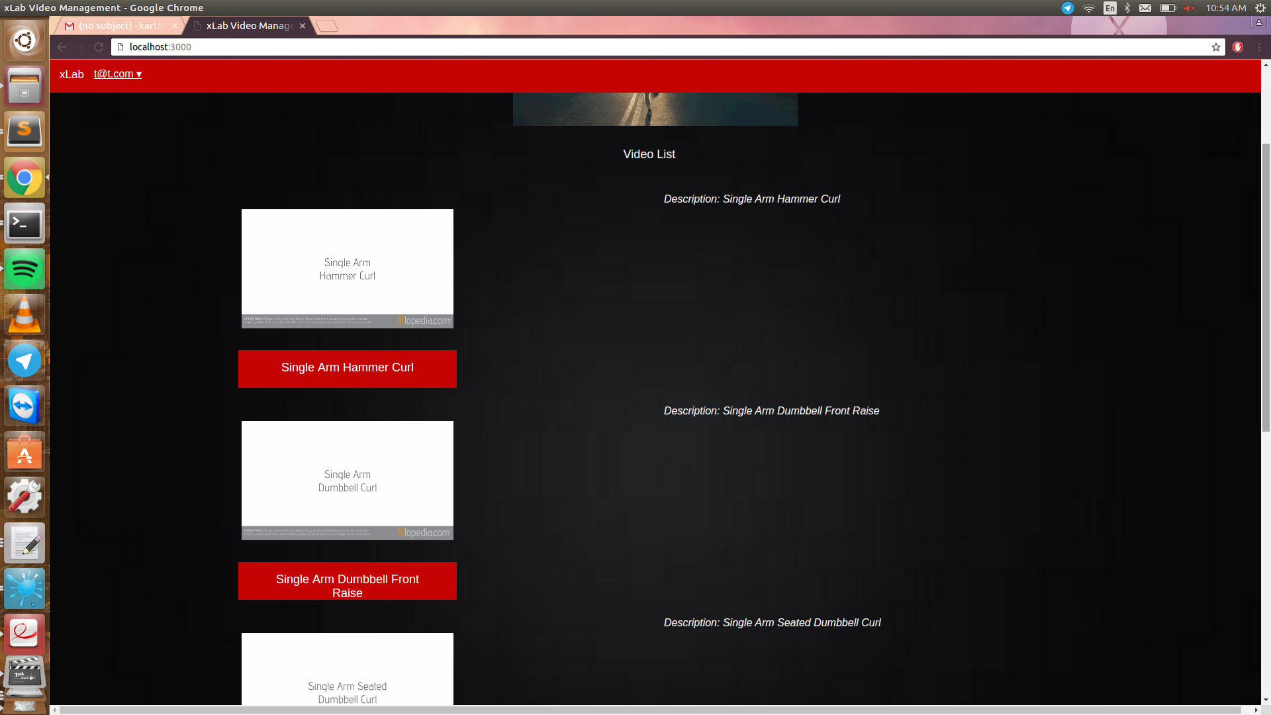The width and height of the screenshot is (1271, 715).
Task: Open a new browser tab
Action: tap(327, 26)
